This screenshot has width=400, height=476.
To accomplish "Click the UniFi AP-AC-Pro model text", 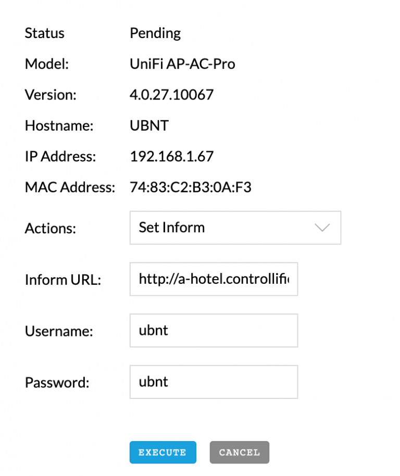I will 182,64.
